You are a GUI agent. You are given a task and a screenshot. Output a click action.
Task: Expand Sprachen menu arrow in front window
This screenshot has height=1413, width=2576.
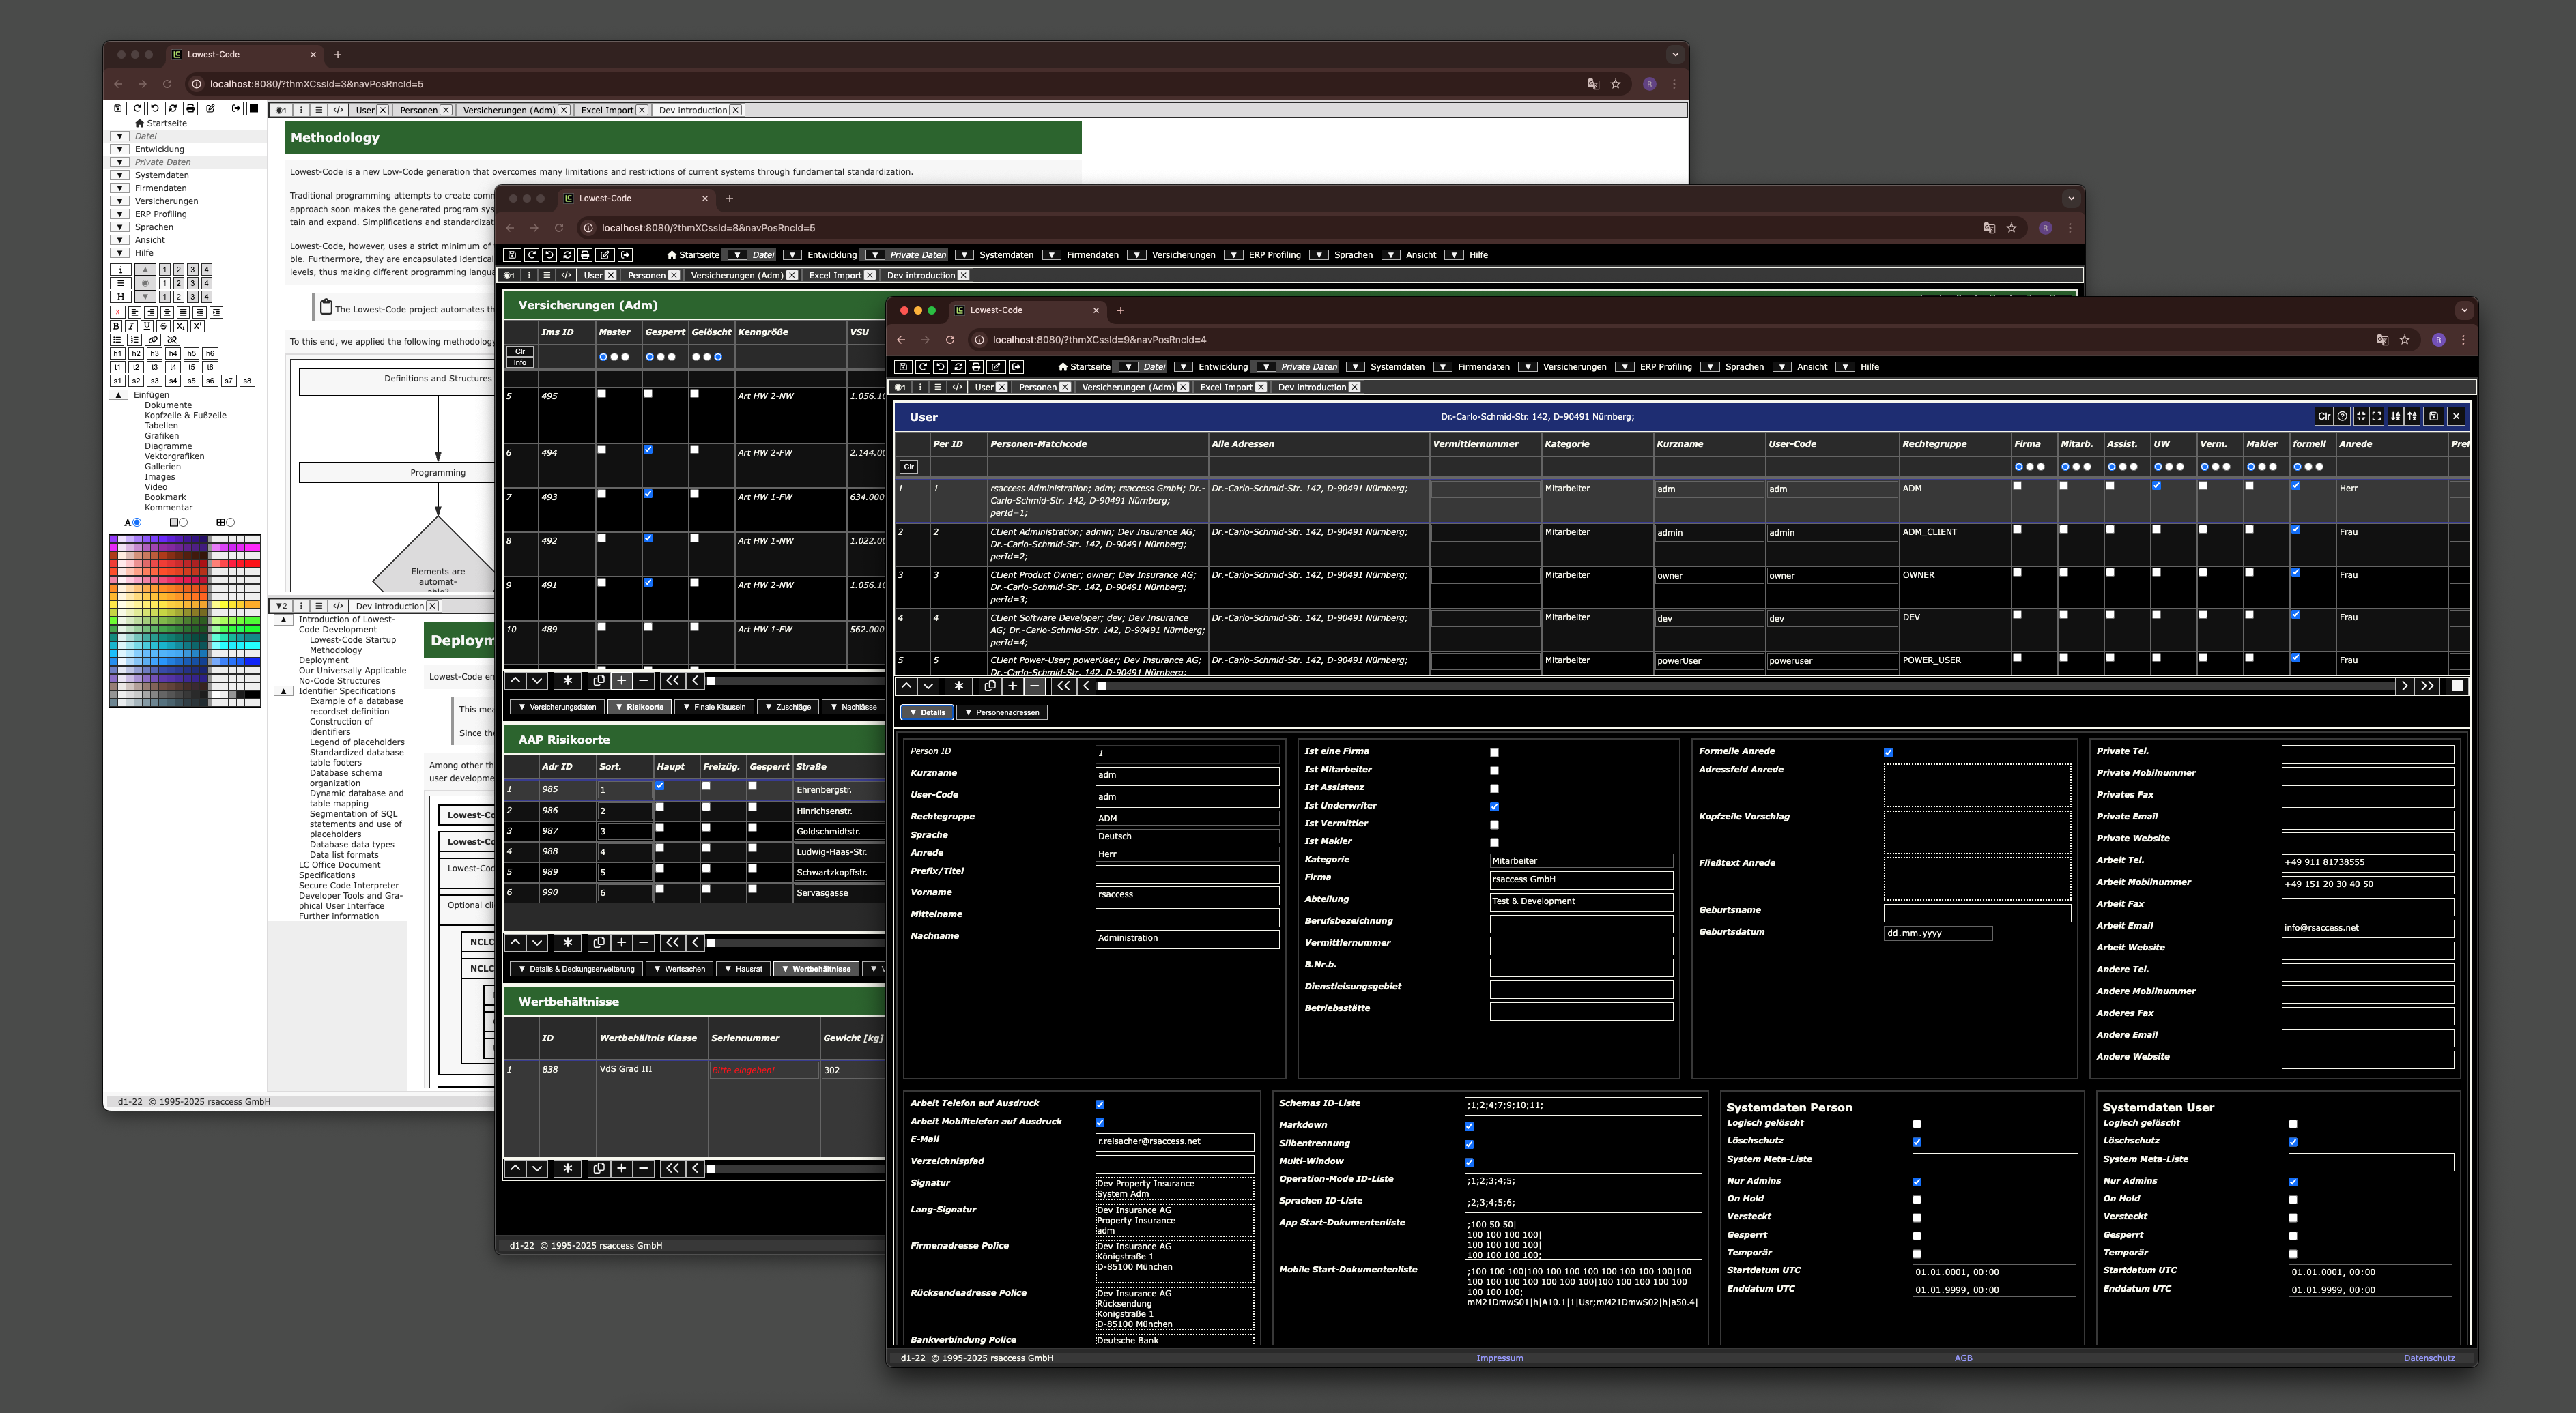[x=1709, y=367]
